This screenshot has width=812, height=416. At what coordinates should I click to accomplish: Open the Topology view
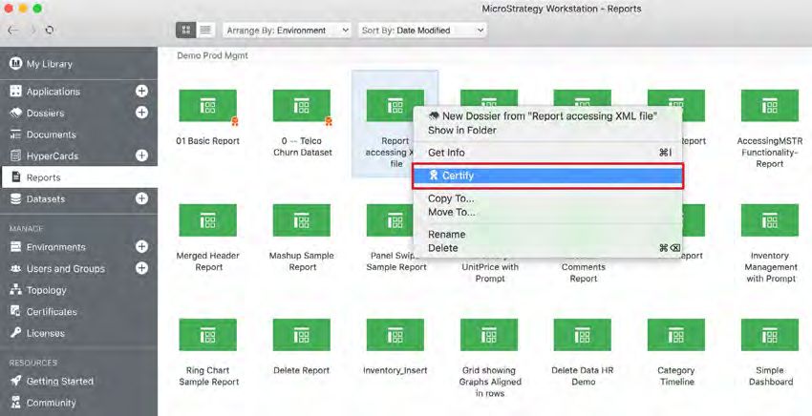pos(78,290)
